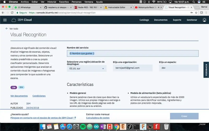Open the user profile avatar icon
This screenshot has height=131, width=209.
204,20
